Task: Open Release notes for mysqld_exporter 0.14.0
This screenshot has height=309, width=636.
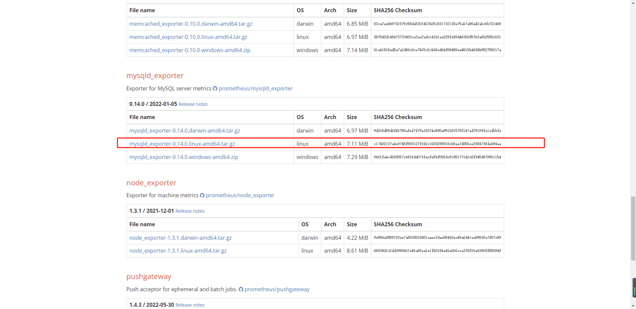Action: pos(193,104)
